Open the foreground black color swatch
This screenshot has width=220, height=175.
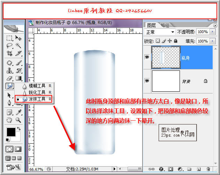pos(11,132)
